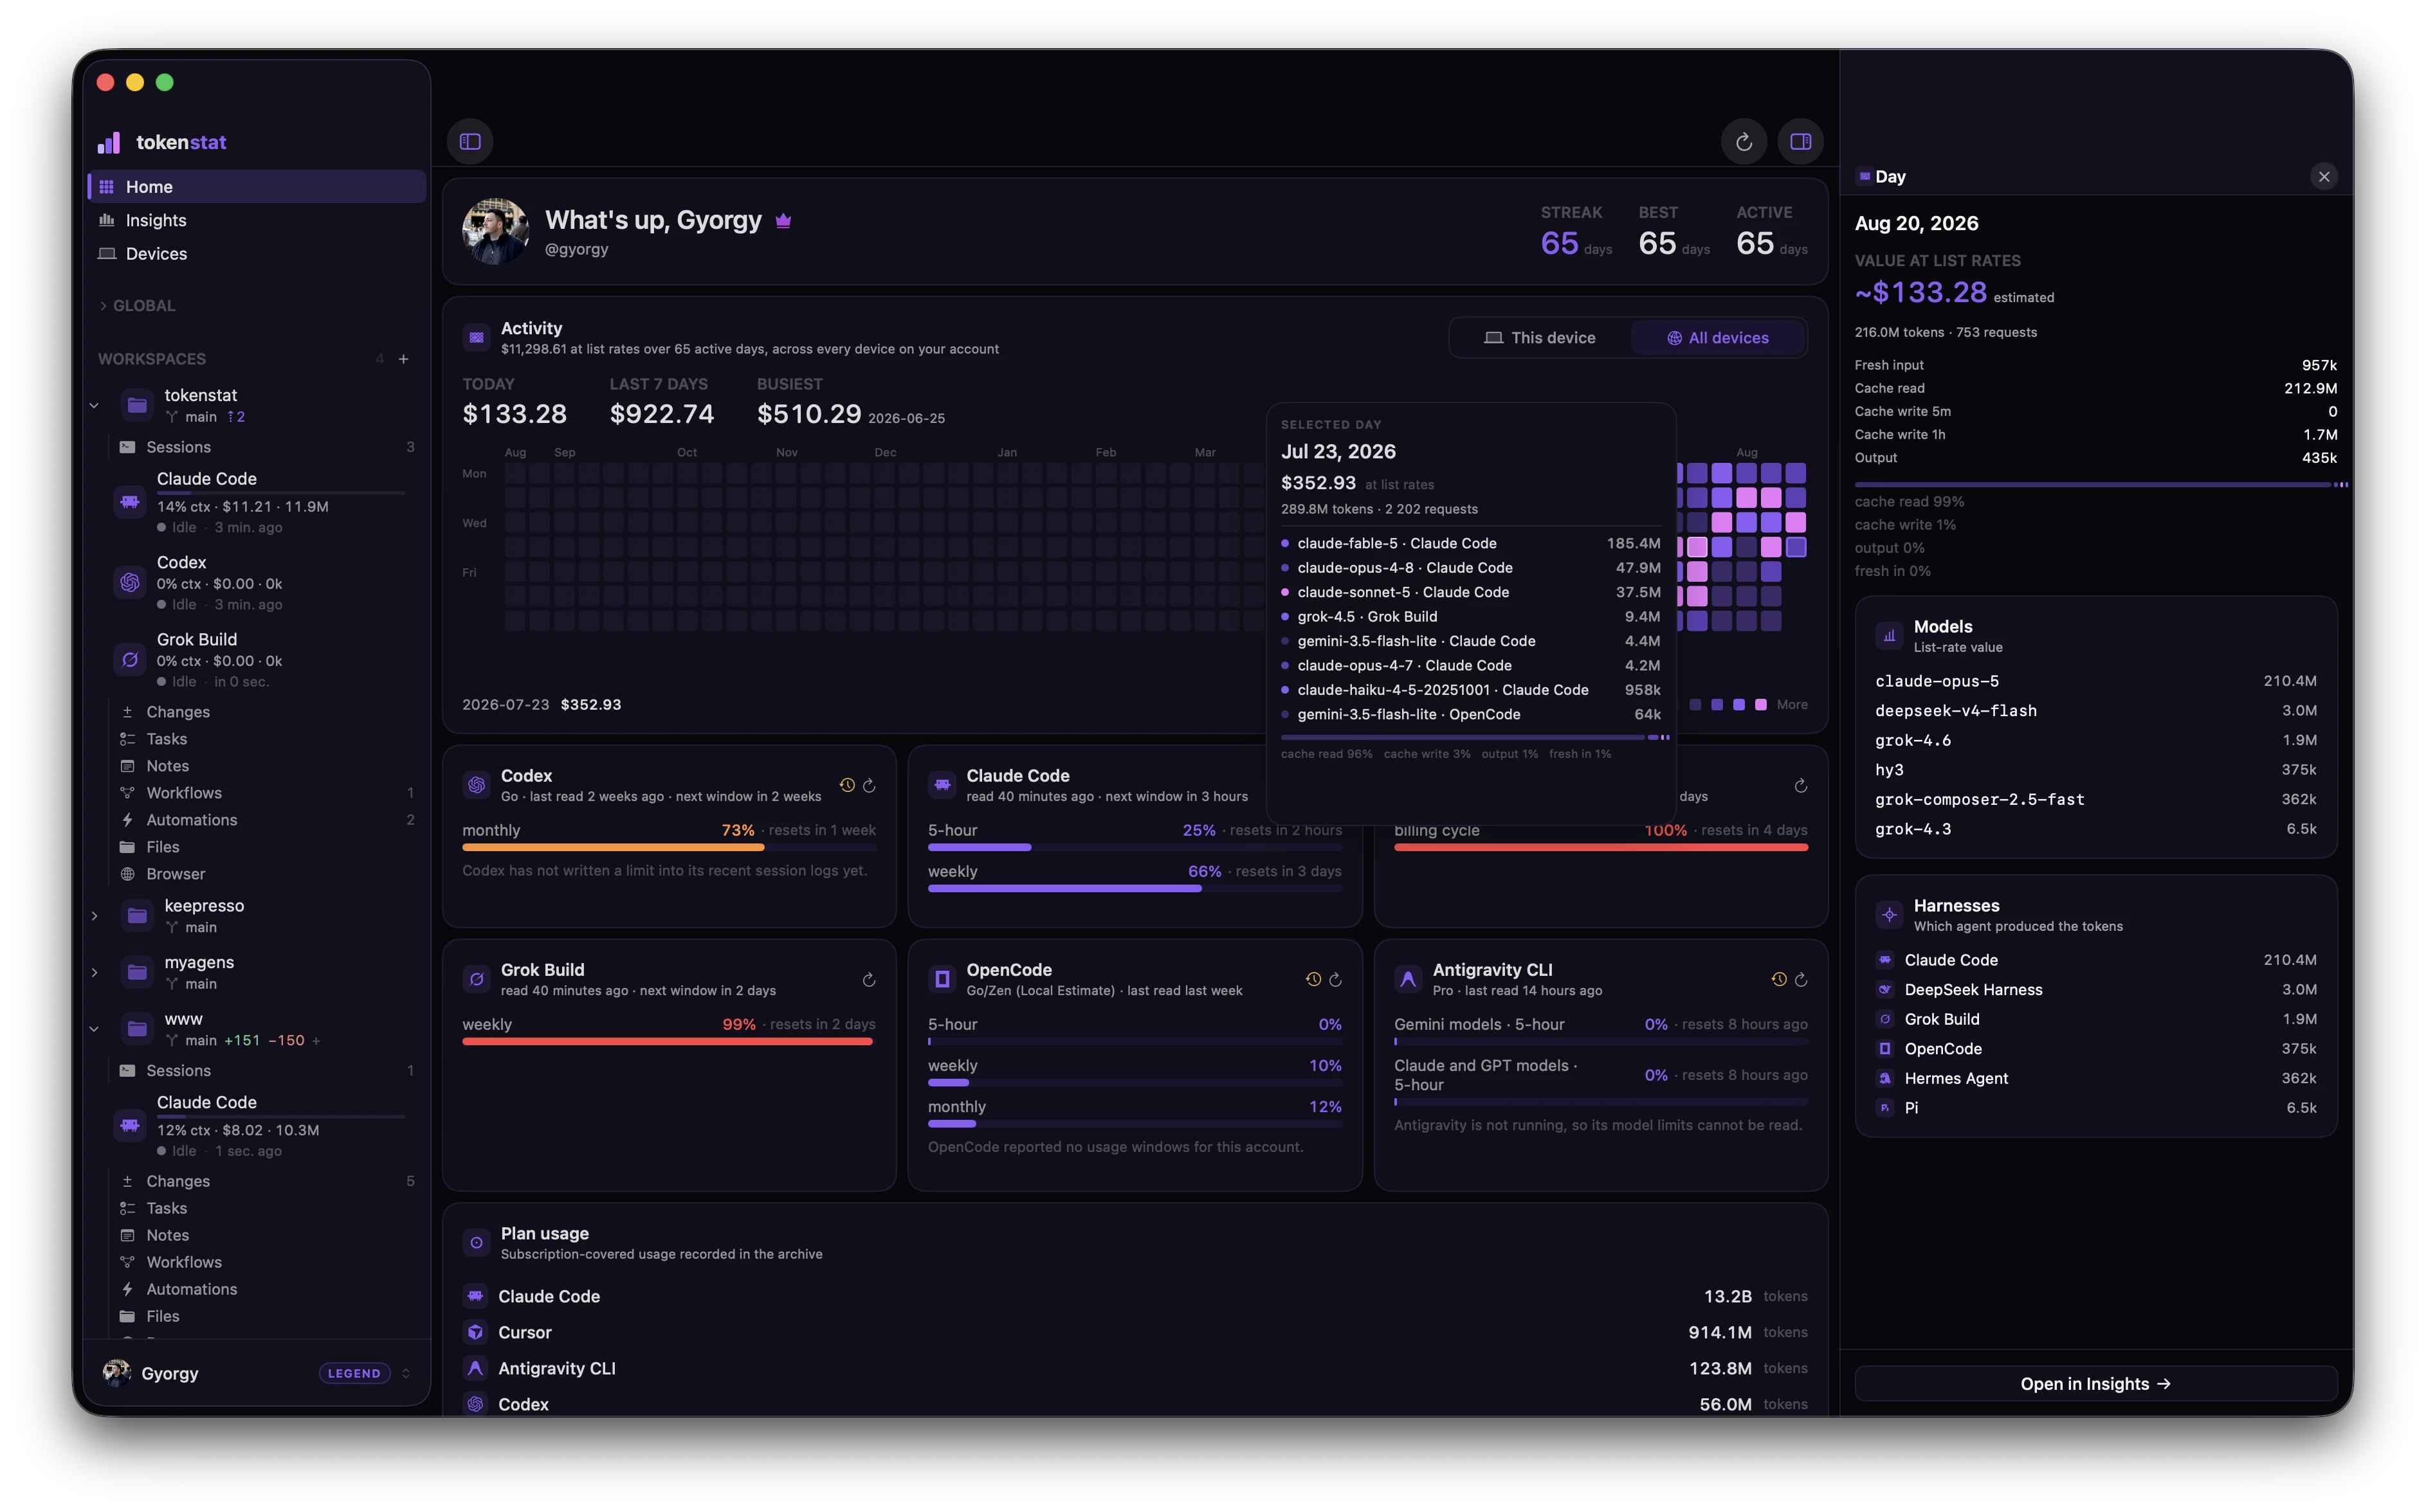Open the Home page in sidebar
This screenshot has height=1512, width=2426.
pyautogui.click(x=257, y=187)
